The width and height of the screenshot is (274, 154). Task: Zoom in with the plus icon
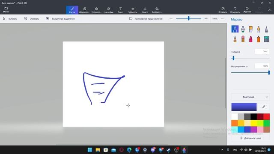206,19
